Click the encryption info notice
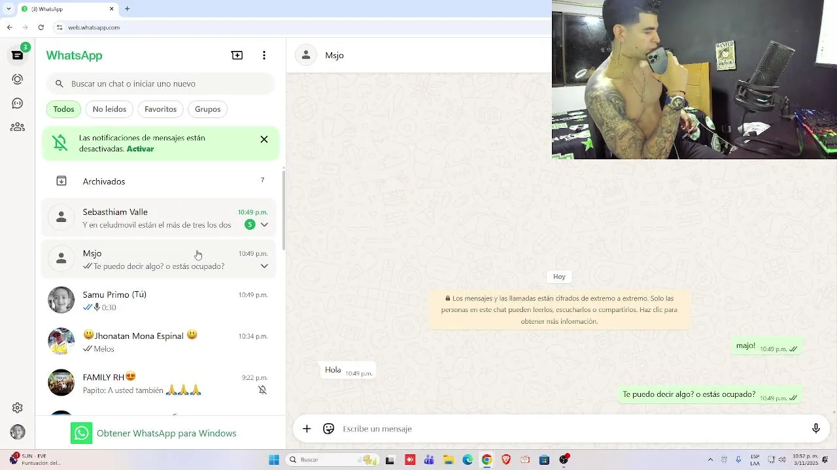The height and width of the screenshot is (470, 837). coord(559,309)
